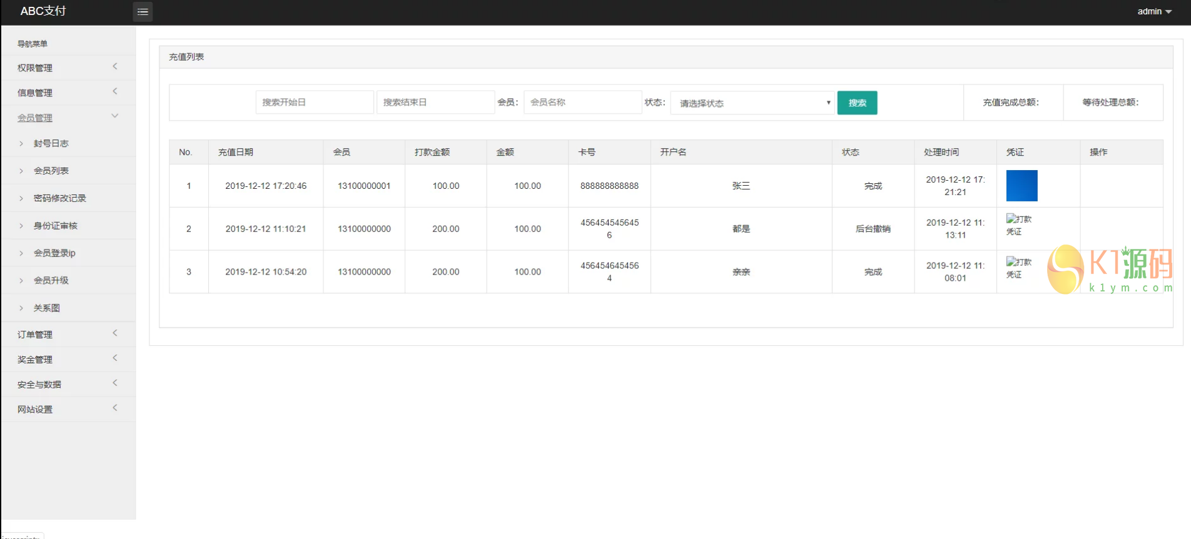
Task: Expand the 权限管理 menu section
Action: coord(68,68)
